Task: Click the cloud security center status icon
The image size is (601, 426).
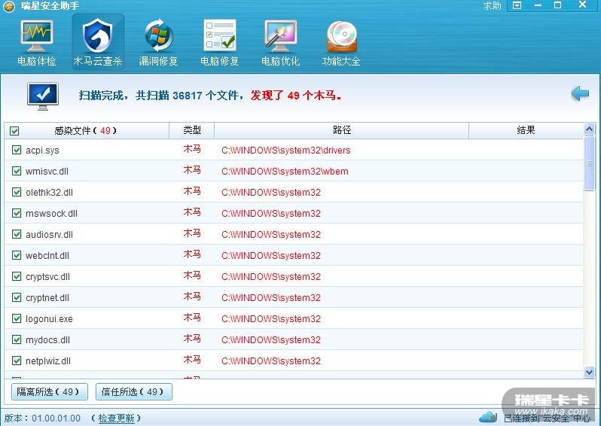Action: tap(488, 417)
